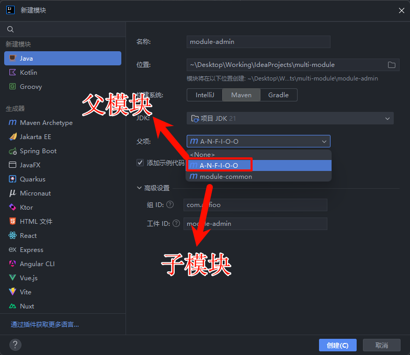
Task: Toggle 添加示例代码 checkbox
Action: pyautogui.click(x=140, y=163)
